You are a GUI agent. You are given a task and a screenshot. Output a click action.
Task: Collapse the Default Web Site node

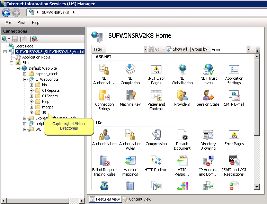(18, 68)
